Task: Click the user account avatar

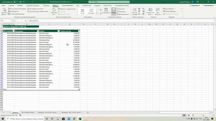Action: pyautogui.click(x=193, y=2)
